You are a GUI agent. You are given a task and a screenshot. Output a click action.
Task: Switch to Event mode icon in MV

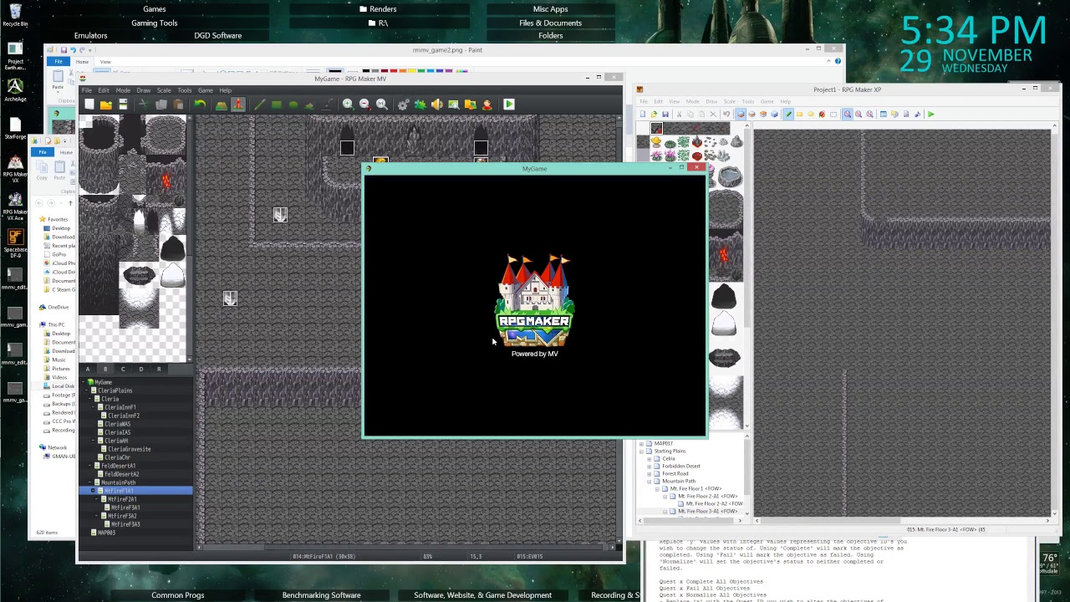pos(238,105)
